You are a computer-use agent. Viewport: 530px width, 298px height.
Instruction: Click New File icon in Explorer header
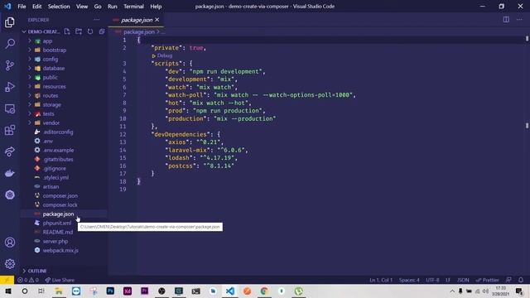[67, 31]
